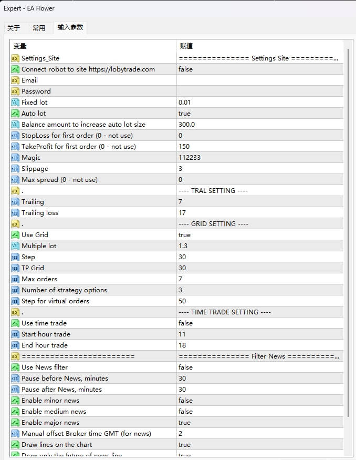The image size is (356, 460).
Task: Select the Auto lot value true
Action: tap(184, 114)
